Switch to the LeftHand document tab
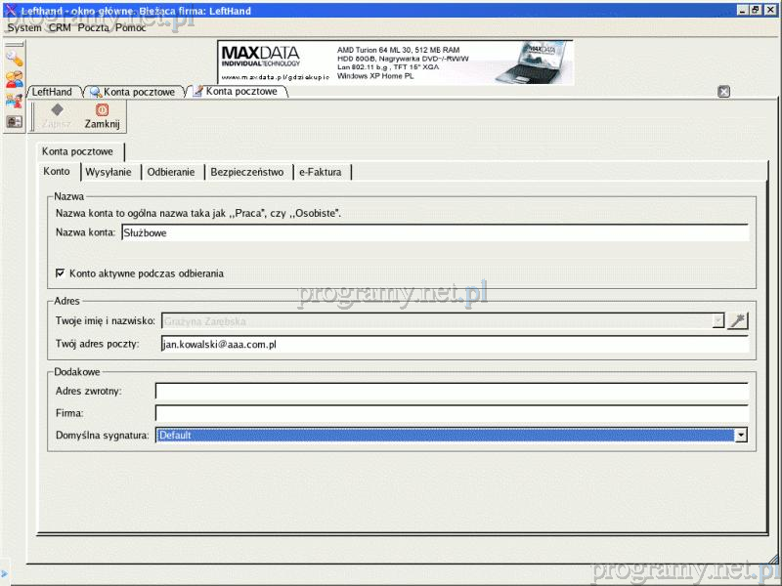 pyautogui.click(x=53, y=92)
